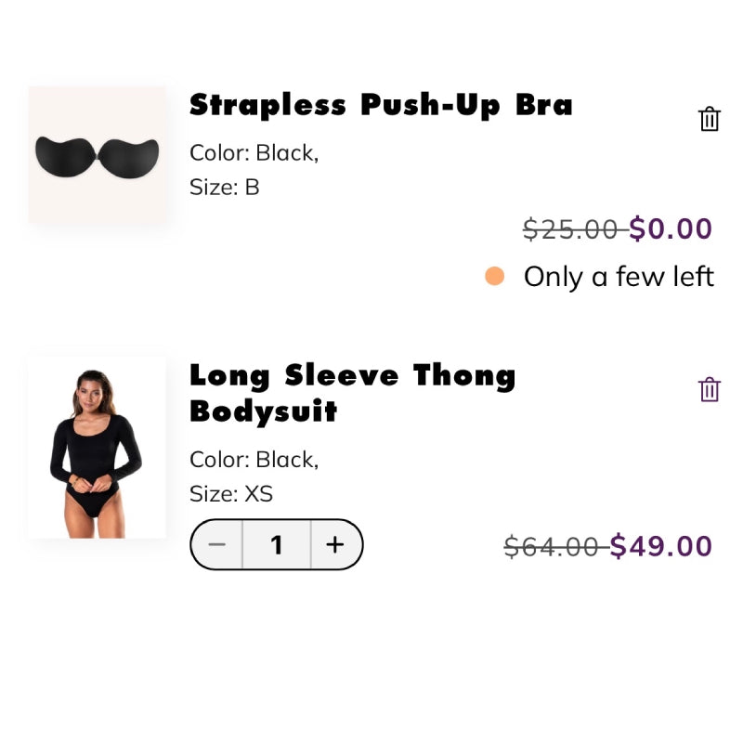The height and width of the screenshot is (743, 743).
Task: Open Long Sleeve Thong product title link
Action: [352, 376]
